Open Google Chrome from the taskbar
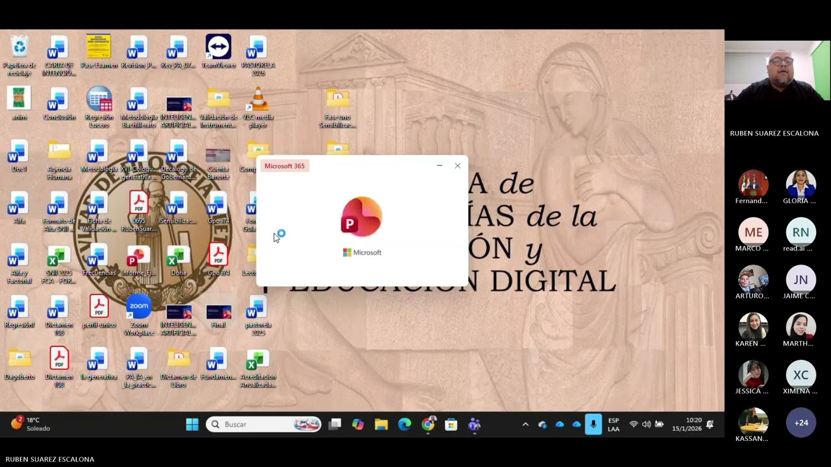The height and width of the screenshot is (467, 831). click(x=428, y=424)
